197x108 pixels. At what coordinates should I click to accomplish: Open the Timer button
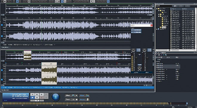[68, 99]
